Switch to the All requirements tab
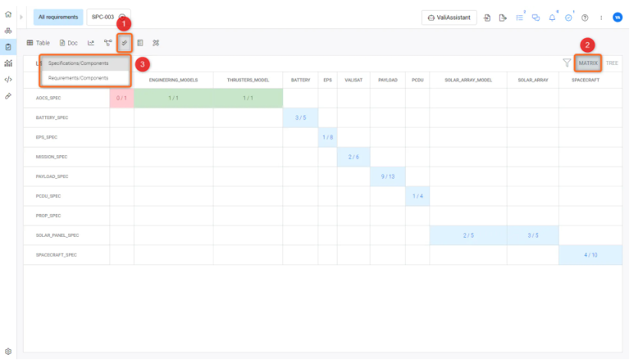This screenshot has width=633, height=363. tap(58, 18)
